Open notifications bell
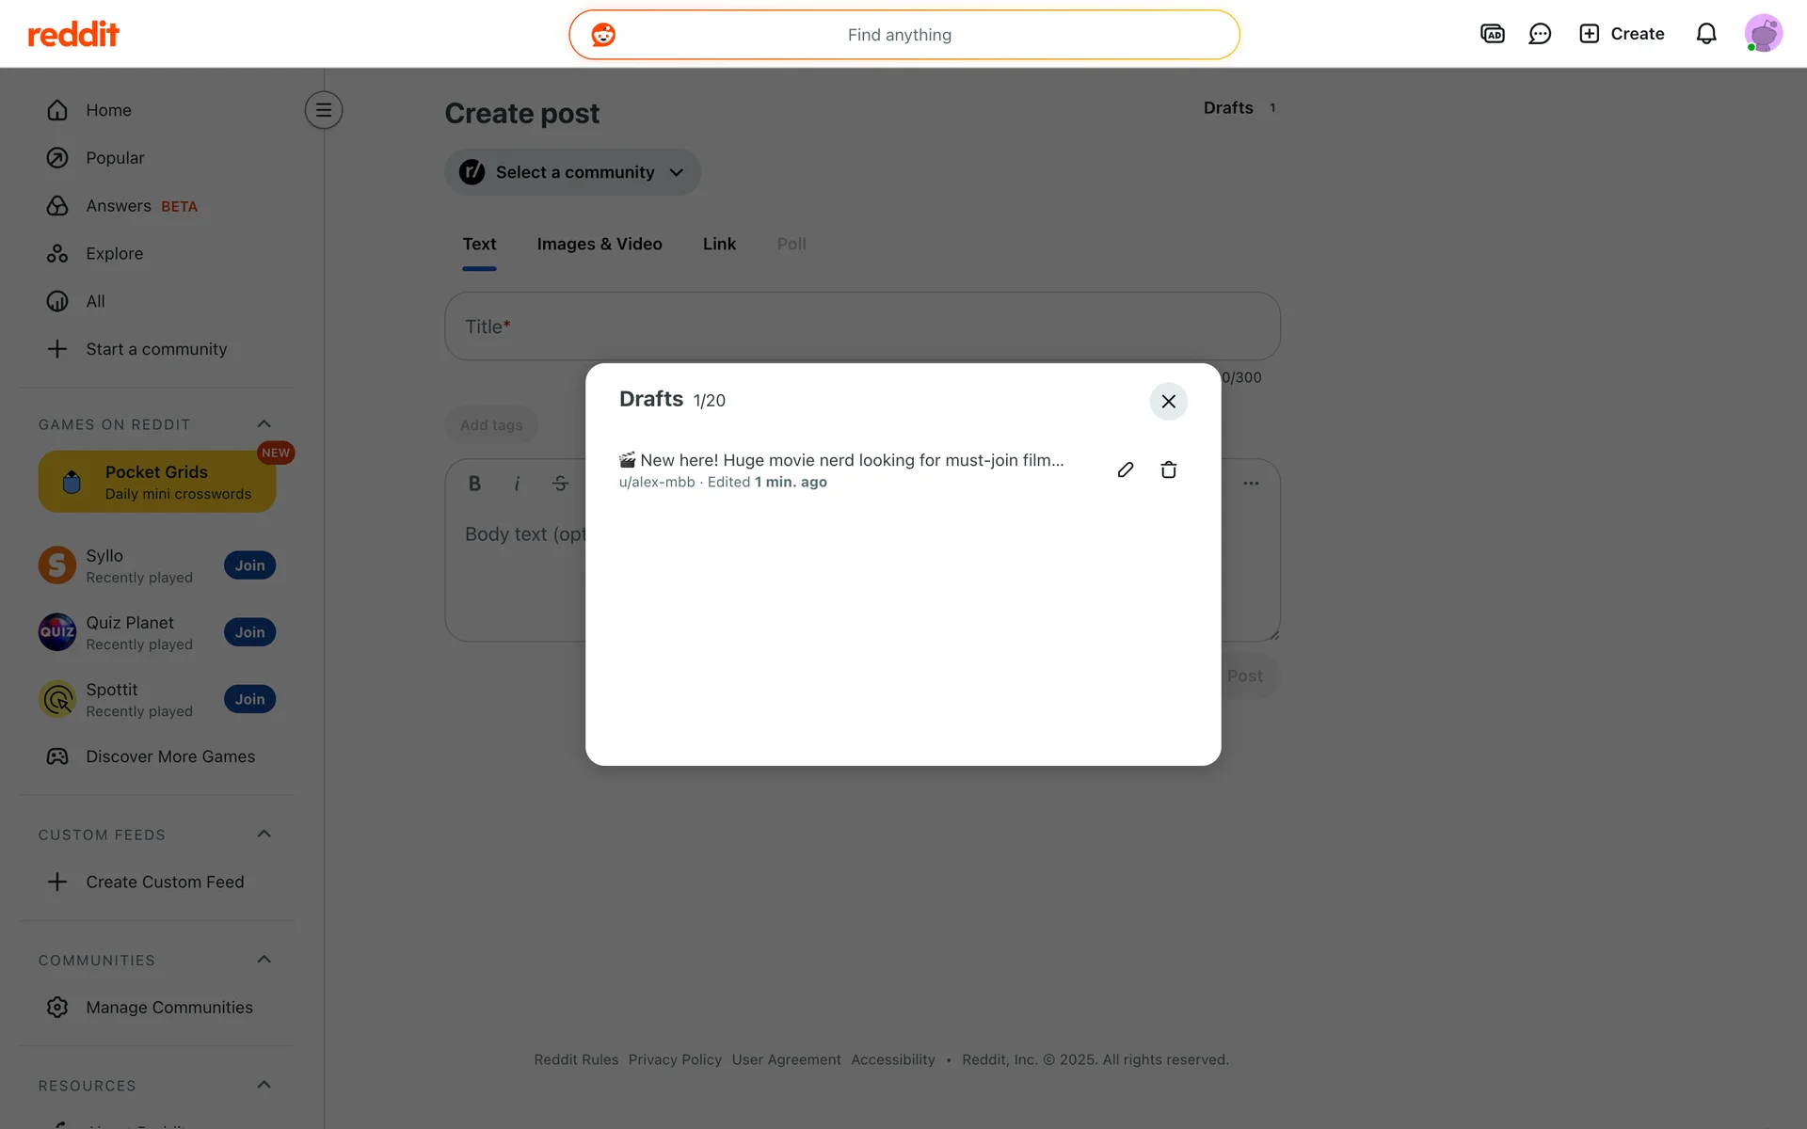 click(x=1705, y=34)
